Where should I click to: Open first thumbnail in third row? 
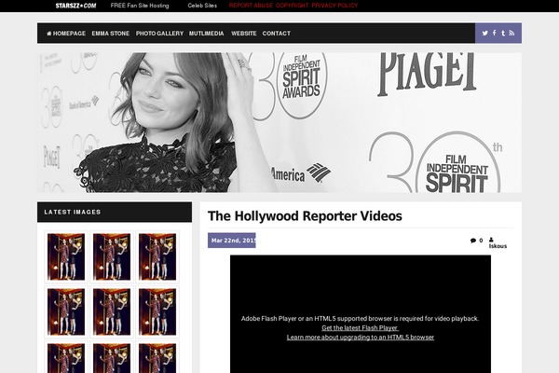(x=66, y=357)
